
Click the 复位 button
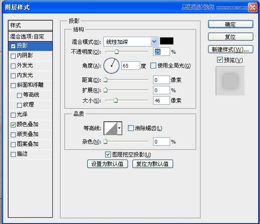(230, 37)
